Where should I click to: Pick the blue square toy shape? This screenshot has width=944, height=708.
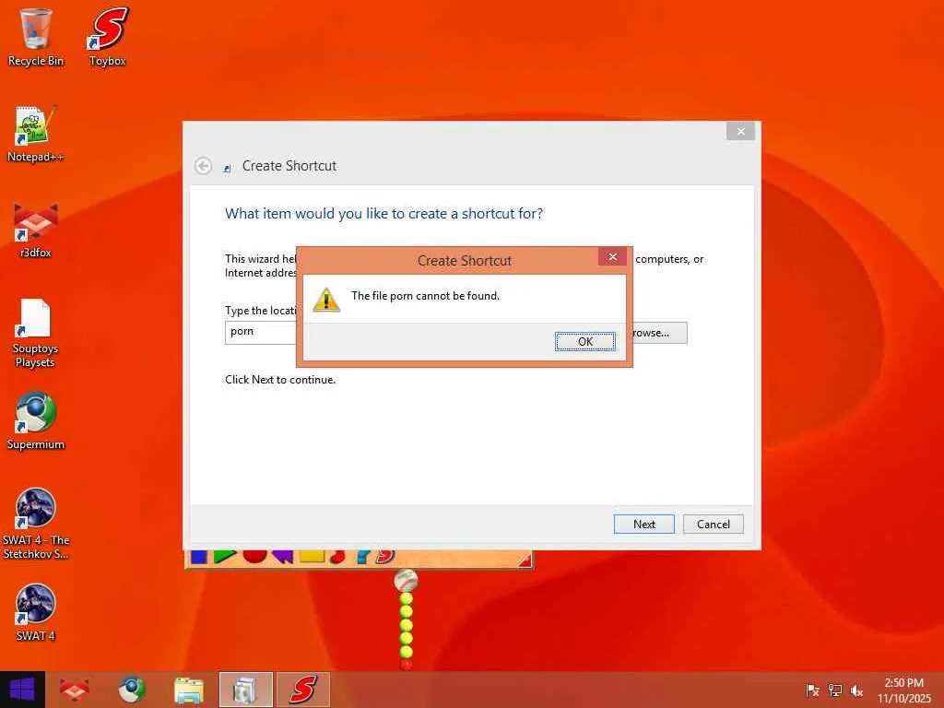[x=199, y=556]
